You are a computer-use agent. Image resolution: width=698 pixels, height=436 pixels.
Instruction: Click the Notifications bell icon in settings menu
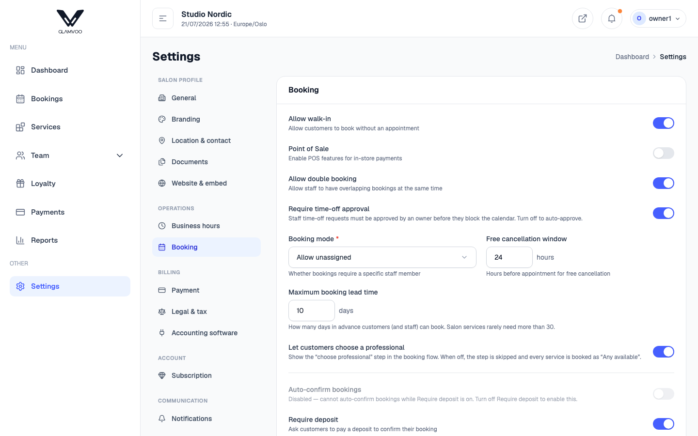pos(162,419)
